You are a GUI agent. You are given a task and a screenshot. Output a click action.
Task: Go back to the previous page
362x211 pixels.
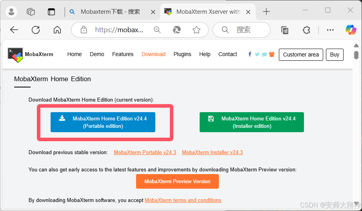14,30
